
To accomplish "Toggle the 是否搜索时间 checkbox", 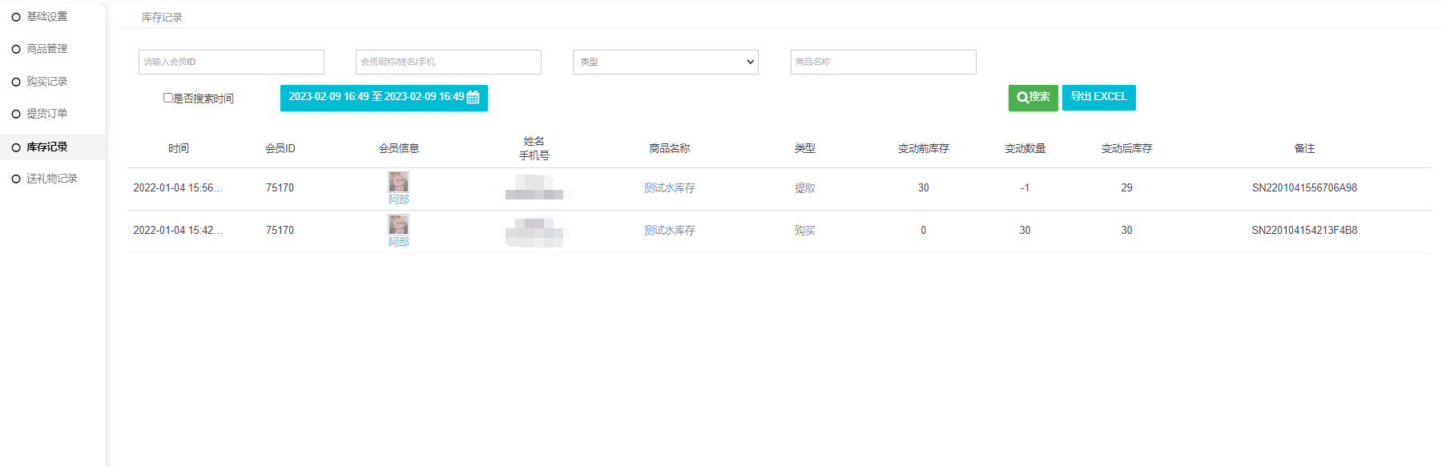I will point(168,98).
